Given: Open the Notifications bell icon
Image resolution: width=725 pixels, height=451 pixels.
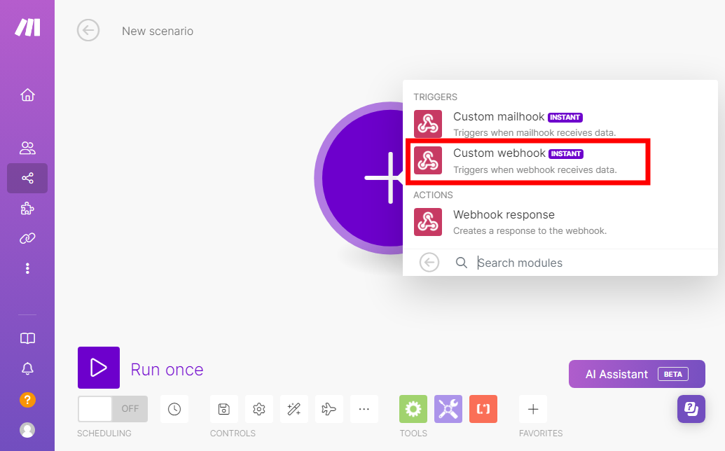Looking at the screenshot, I should click(x=27, y=369).
